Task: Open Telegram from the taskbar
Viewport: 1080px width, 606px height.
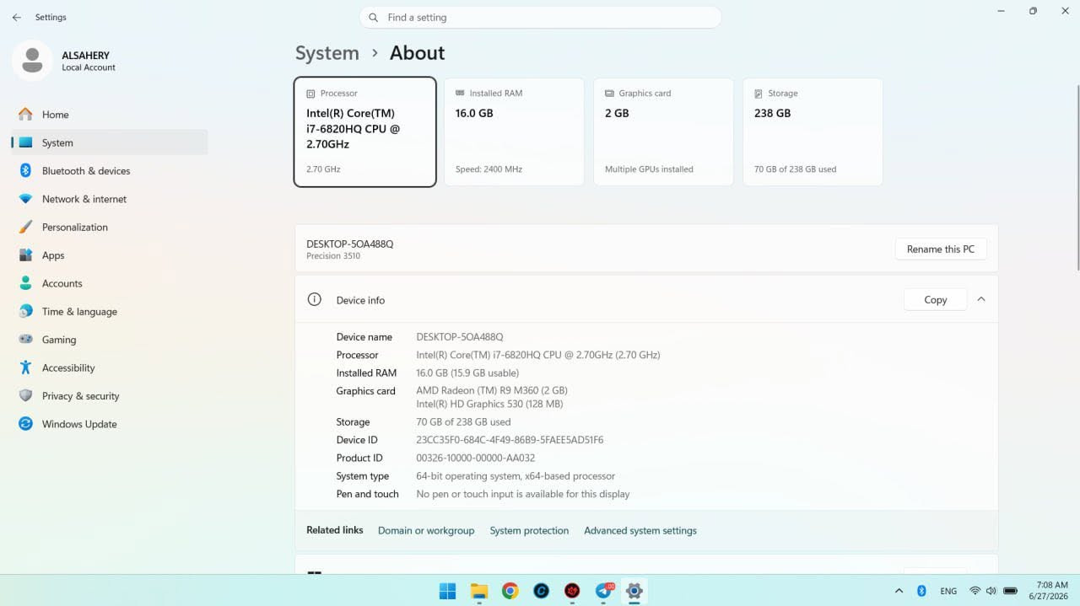Action: coord(604,591)
